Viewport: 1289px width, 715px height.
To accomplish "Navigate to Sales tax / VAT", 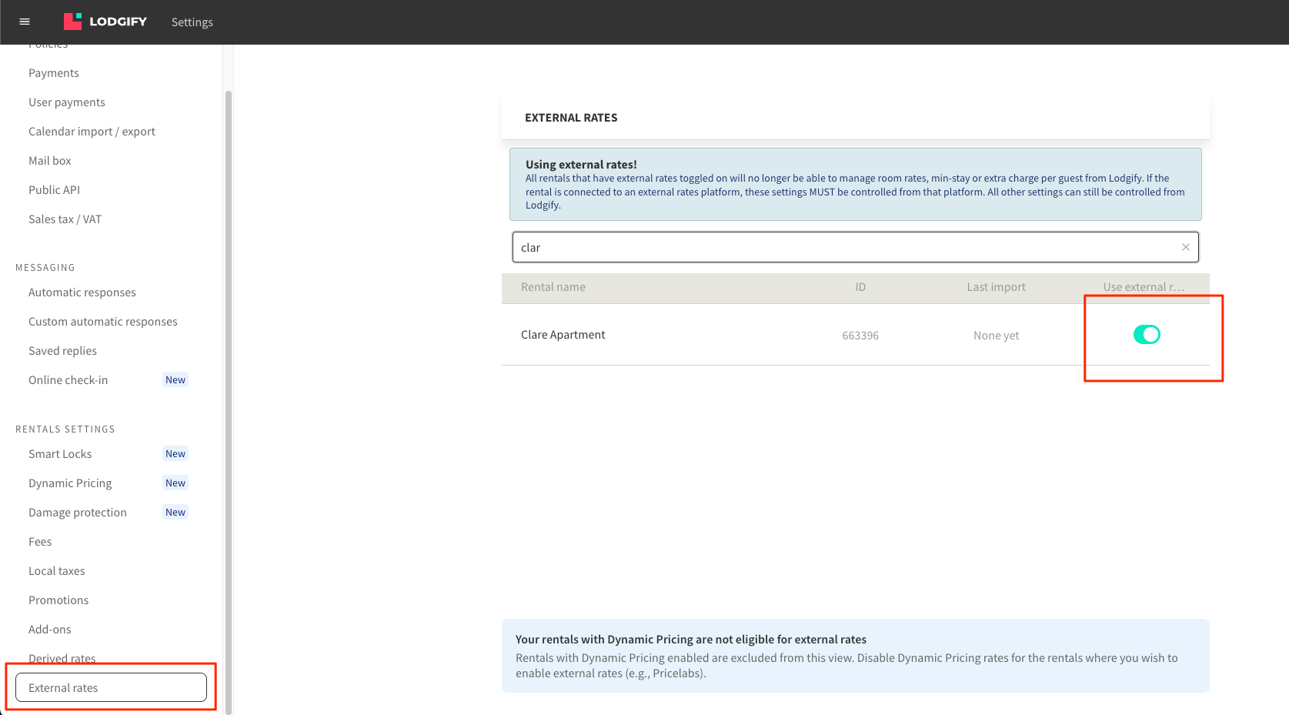I will (x=65, y=219).
